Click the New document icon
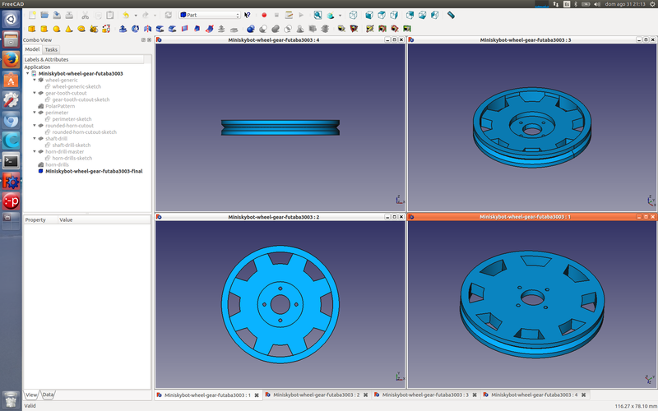Image resolution: width=658 pixels, height=411 pixels. click(32, 15)
